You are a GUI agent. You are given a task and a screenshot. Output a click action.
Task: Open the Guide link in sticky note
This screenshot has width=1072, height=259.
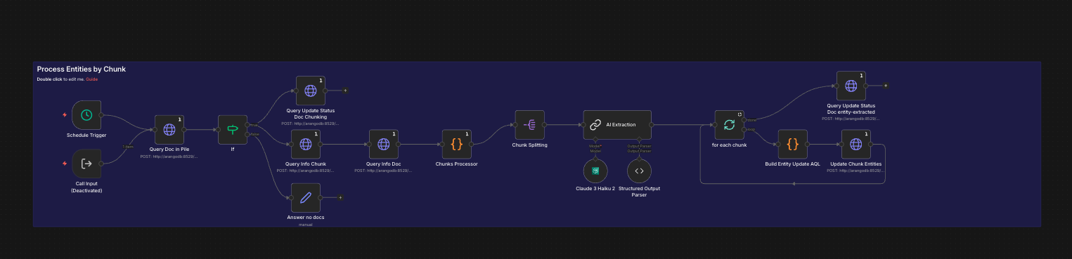click(91, 79)
